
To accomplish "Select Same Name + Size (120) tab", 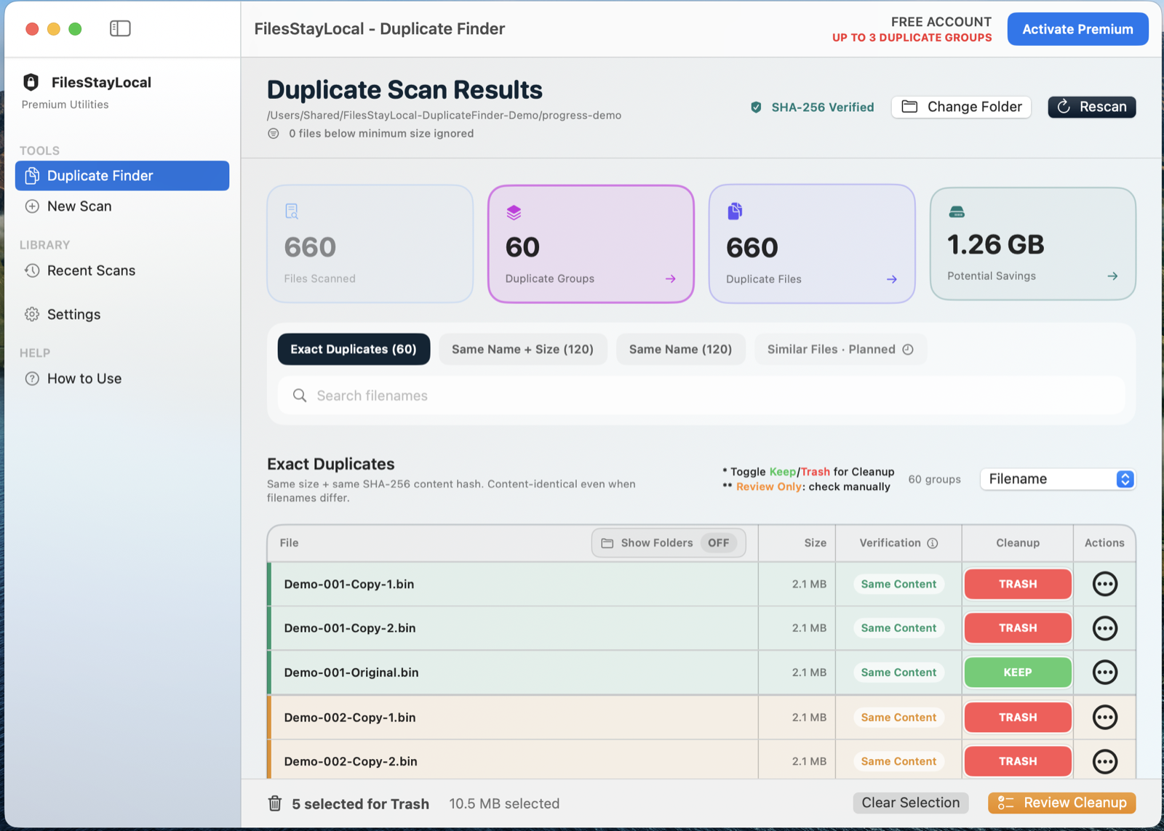I will [x=522, y=349].
